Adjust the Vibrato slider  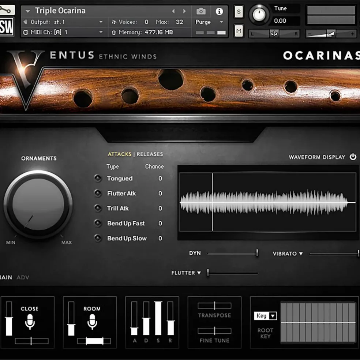334,254
